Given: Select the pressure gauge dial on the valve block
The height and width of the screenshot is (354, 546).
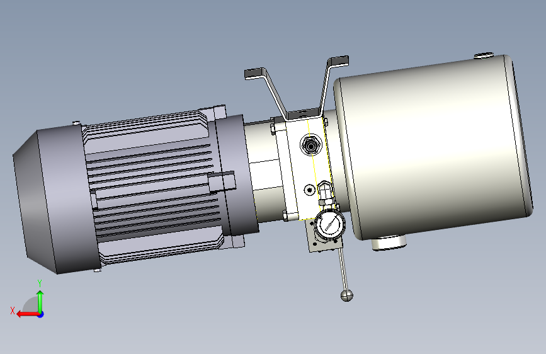Looking at the screenshot, I should point(329,224).
